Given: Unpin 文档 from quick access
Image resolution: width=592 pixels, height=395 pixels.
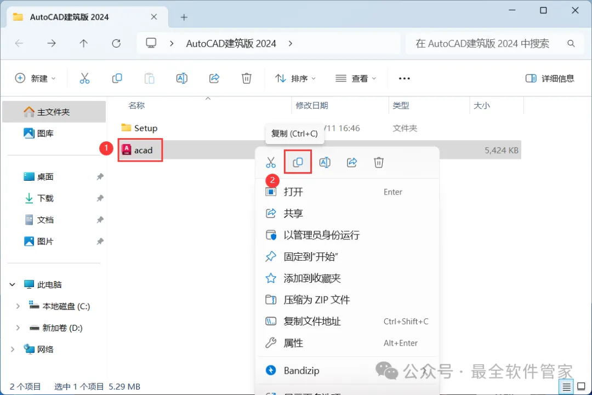Looking at the screenshot, I should [x=100, y=220].
